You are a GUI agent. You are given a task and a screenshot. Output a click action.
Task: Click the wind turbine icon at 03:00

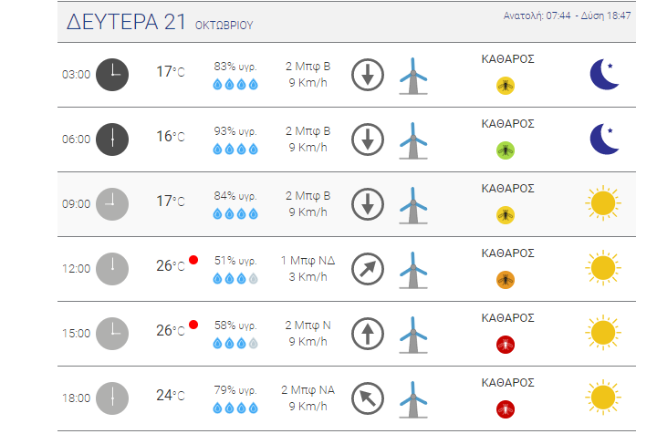tap(413, 76)
